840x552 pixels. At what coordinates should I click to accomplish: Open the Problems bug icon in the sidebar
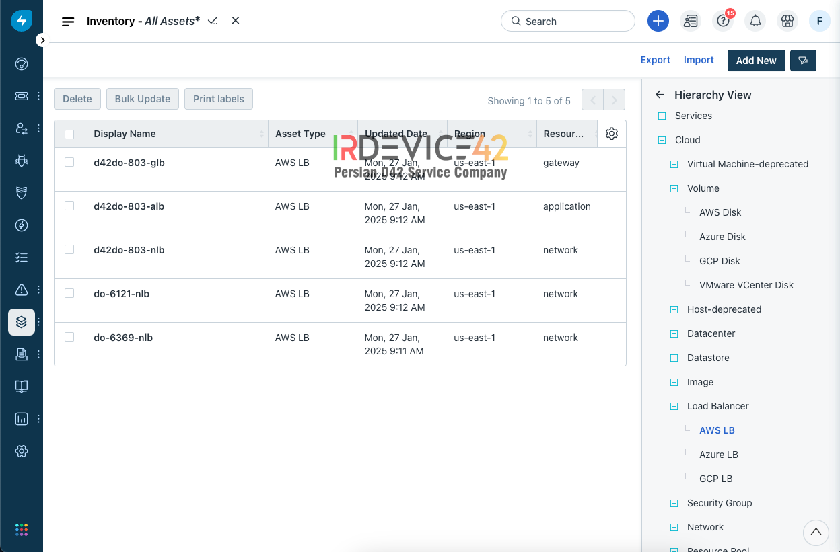tap(22, 161)
